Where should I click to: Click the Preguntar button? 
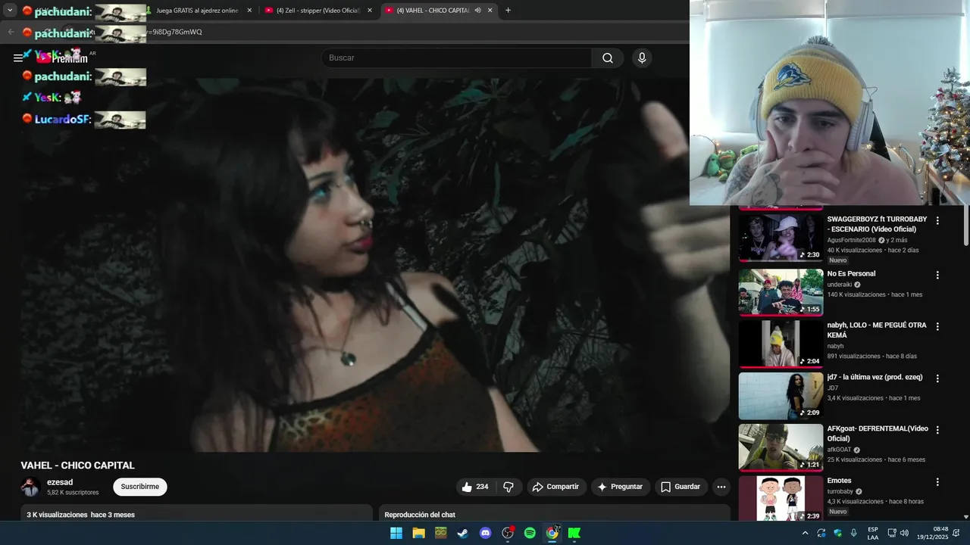click(x=620, y=487)
